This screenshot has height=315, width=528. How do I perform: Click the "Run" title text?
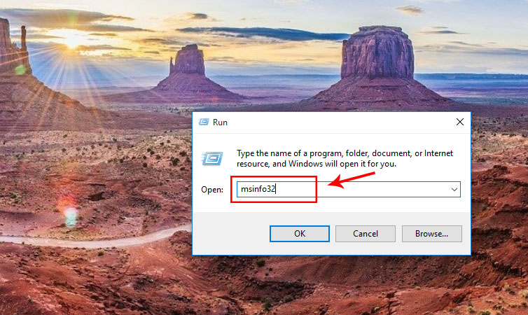(220, 122)
